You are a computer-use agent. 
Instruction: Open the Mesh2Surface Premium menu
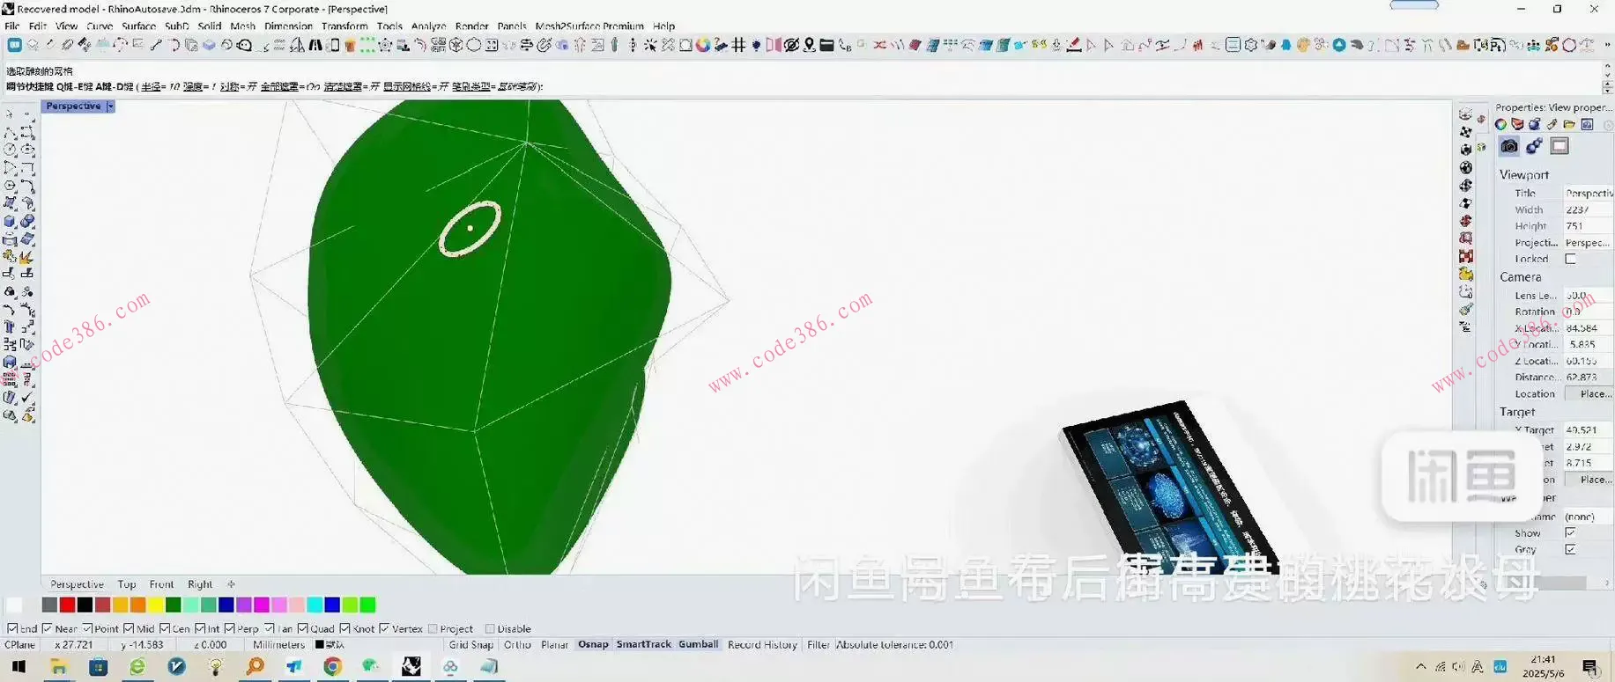[x=589, y=26]
